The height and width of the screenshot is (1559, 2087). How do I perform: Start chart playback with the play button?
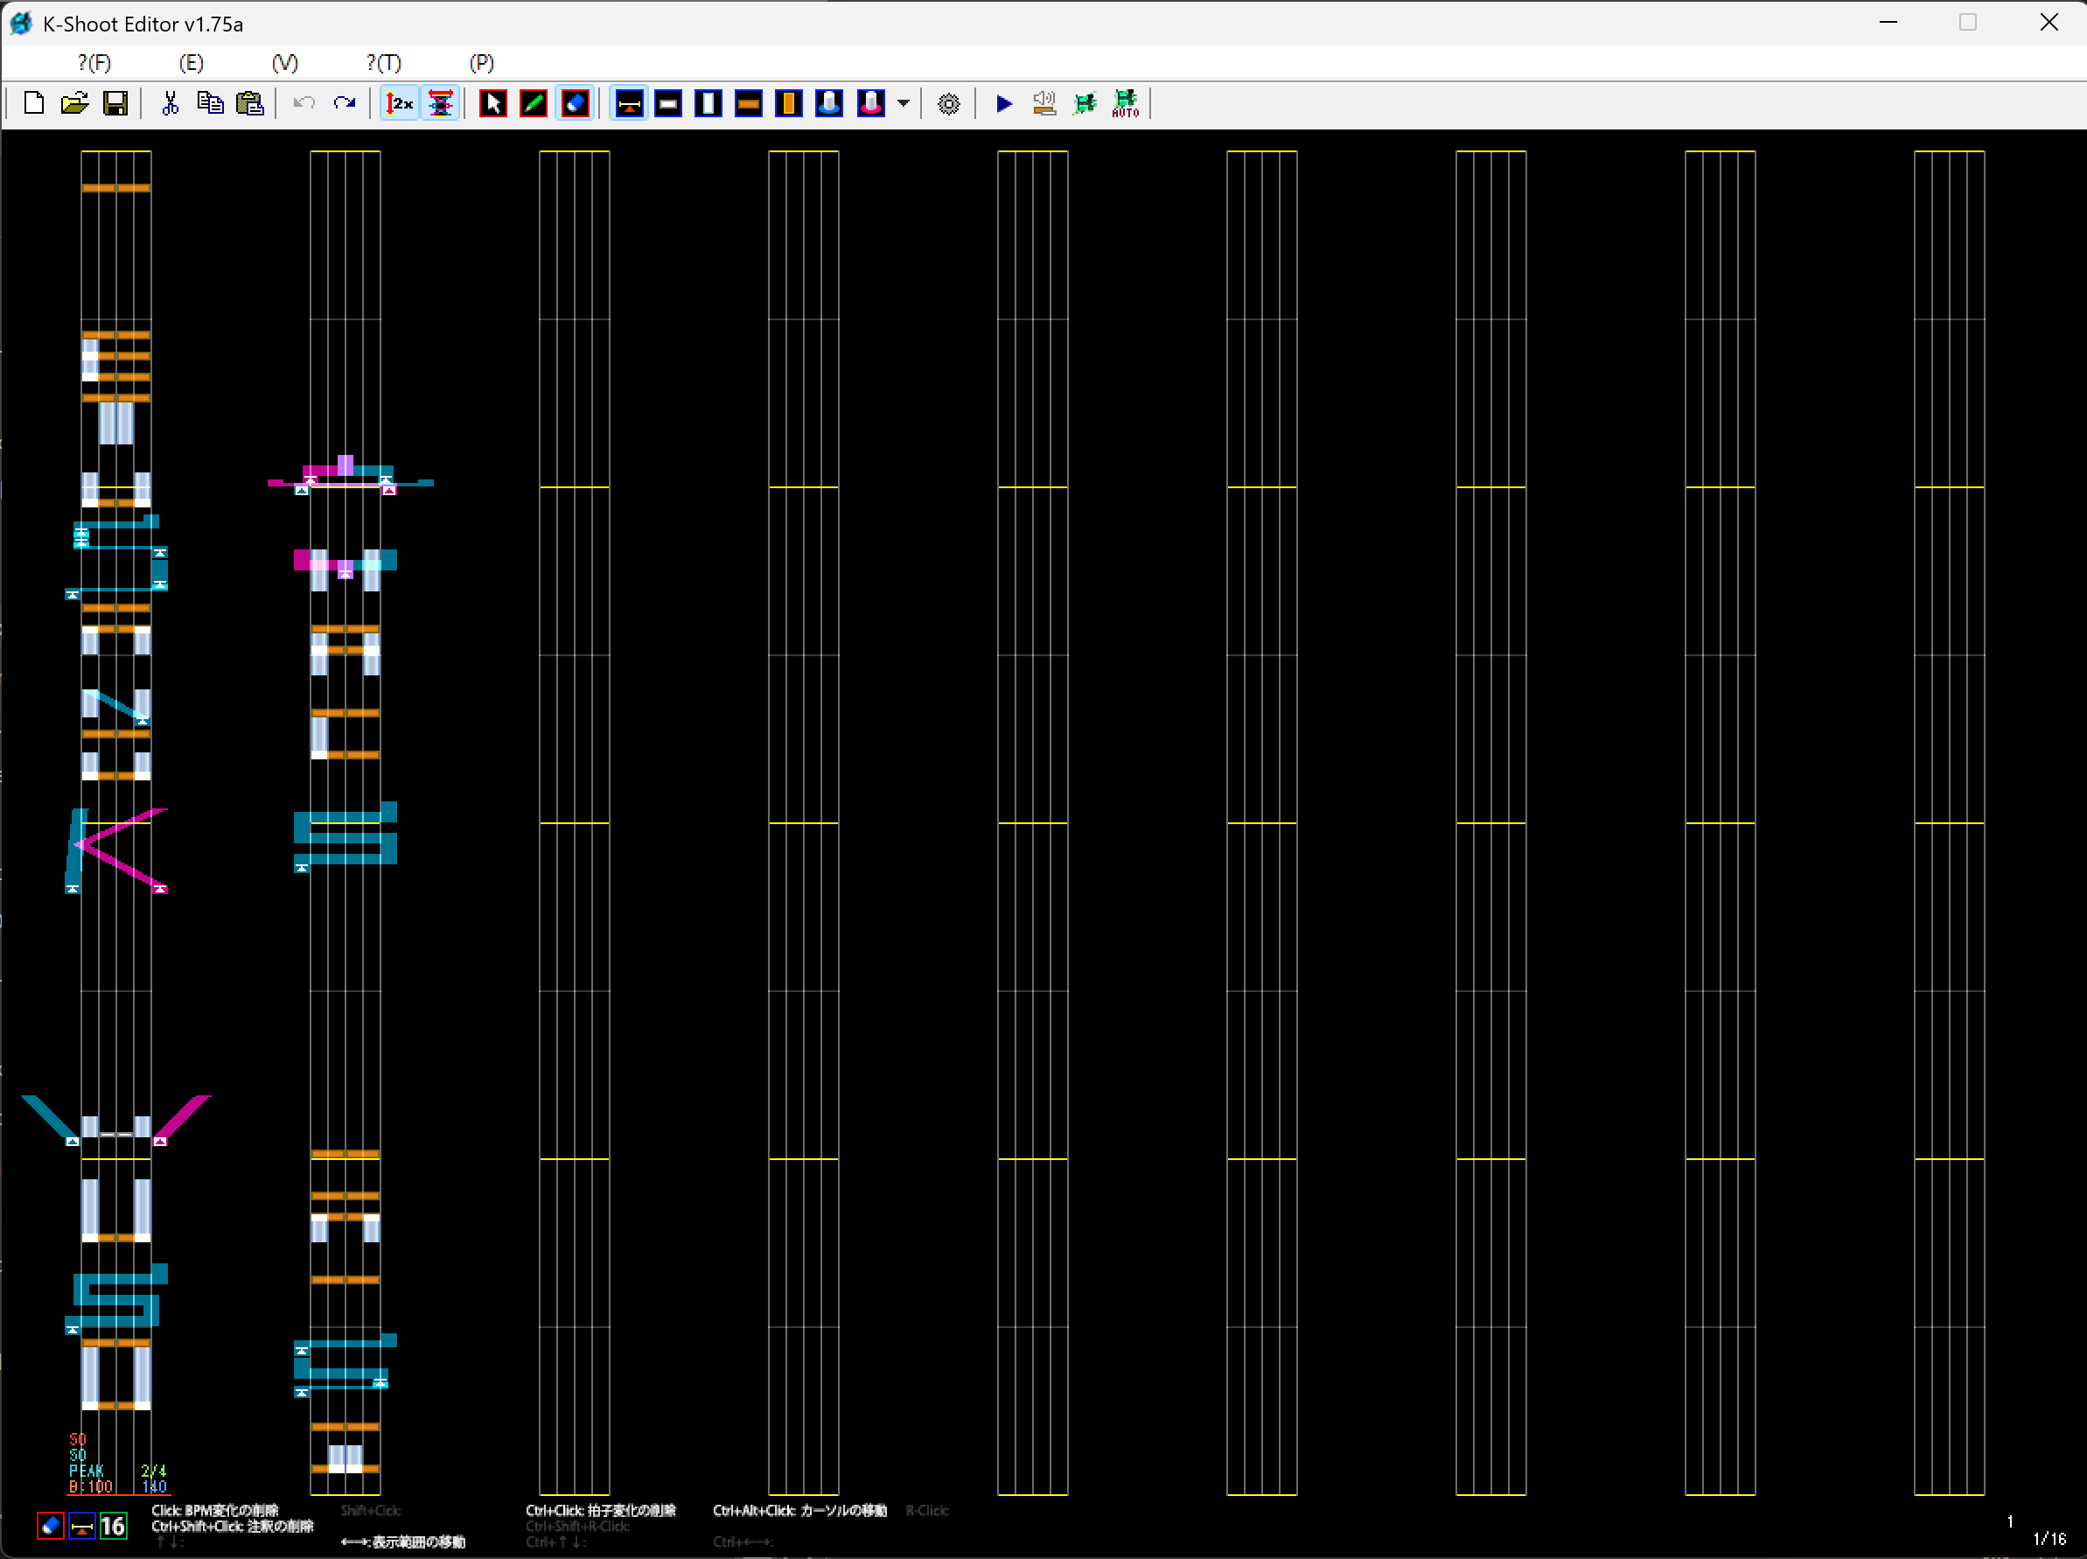coord(1003,104)
